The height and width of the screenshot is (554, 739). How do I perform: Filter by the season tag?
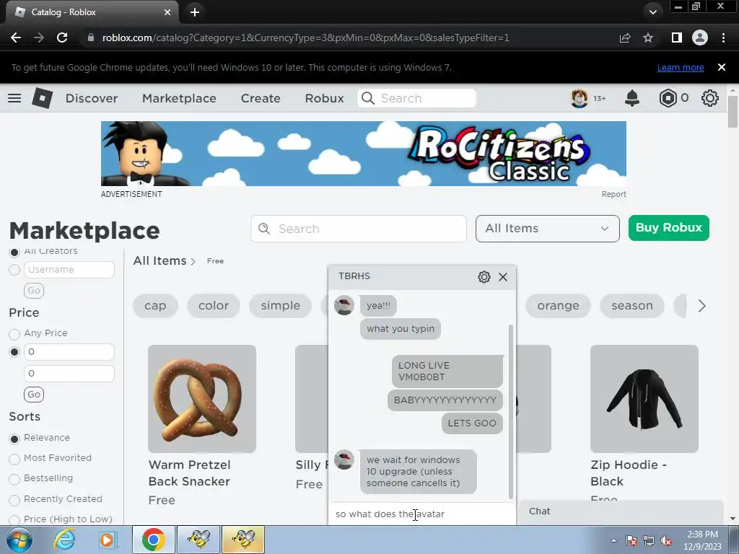632,306
